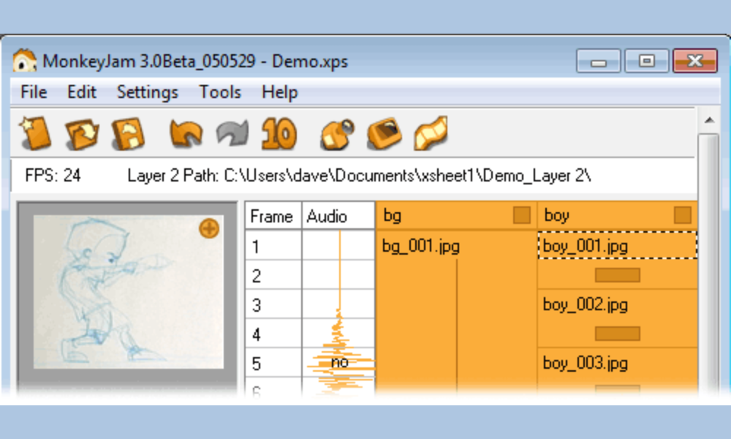
Task: Open the File menu
Action: tap(34, 92)
